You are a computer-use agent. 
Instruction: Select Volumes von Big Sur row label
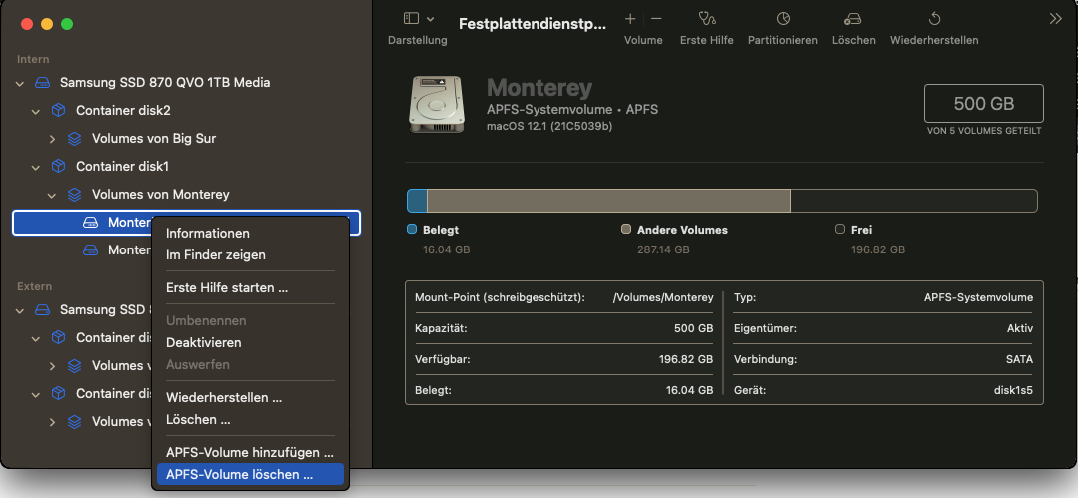tap(154, 138)
